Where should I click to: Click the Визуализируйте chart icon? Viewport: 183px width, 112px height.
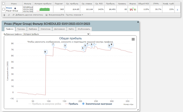pyautogui.click(x=47, y=15)
